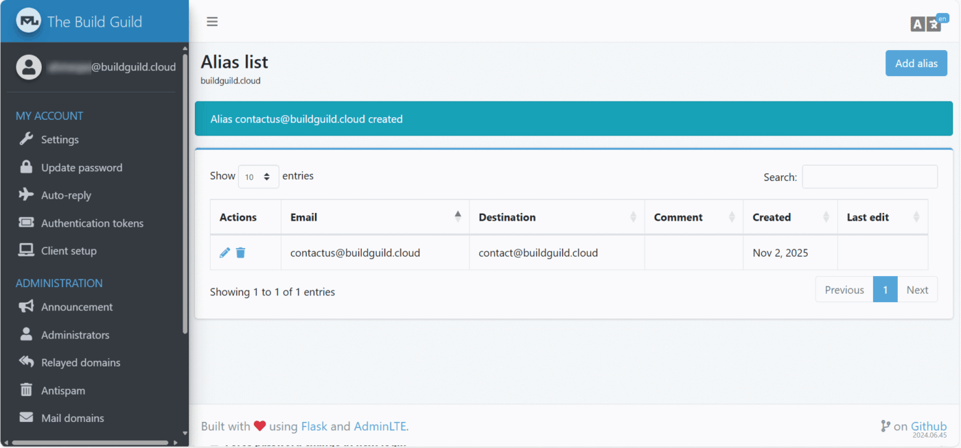This screenshot has width=961, height=448.
Task: Toggle sidebar with the hamburger menu icon
Action: pyautogui.click(x=212, y=22)
